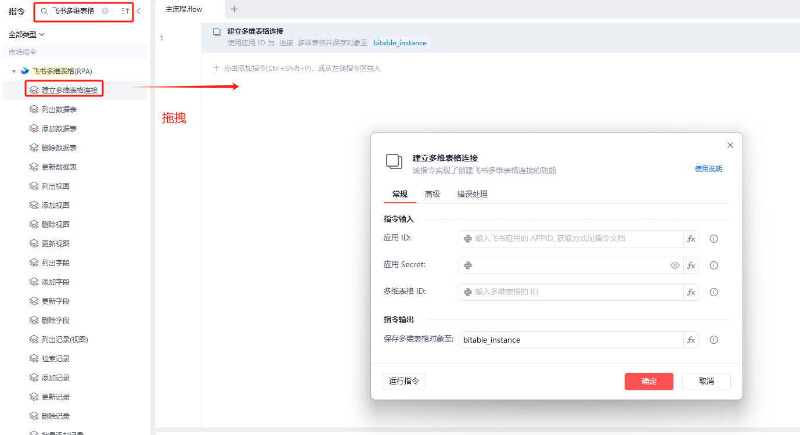
Task: Open fx expression editor for 应用 Secret
Action: click(x=691, y=265)
